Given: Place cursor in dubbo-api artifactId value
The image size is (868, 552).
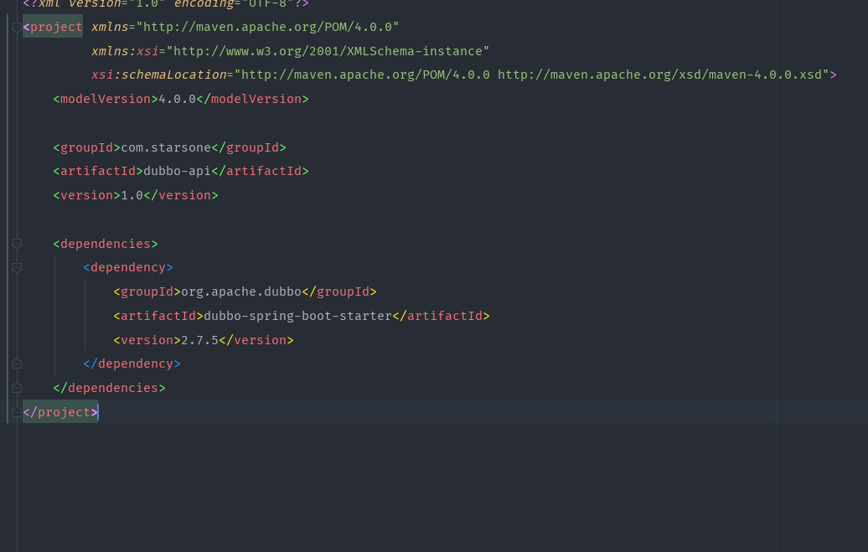Looking at the screenshot, I should click(x=177, y=172).
